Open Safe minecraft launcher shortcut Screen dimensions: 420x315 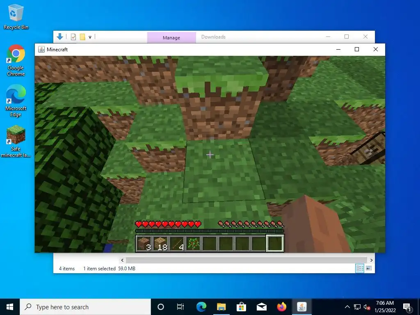(x=16, y=142)
